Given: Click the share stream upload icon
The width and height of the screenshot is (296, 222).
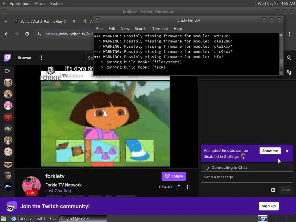Looking at the screenshot, I should (x=179, y=187).
